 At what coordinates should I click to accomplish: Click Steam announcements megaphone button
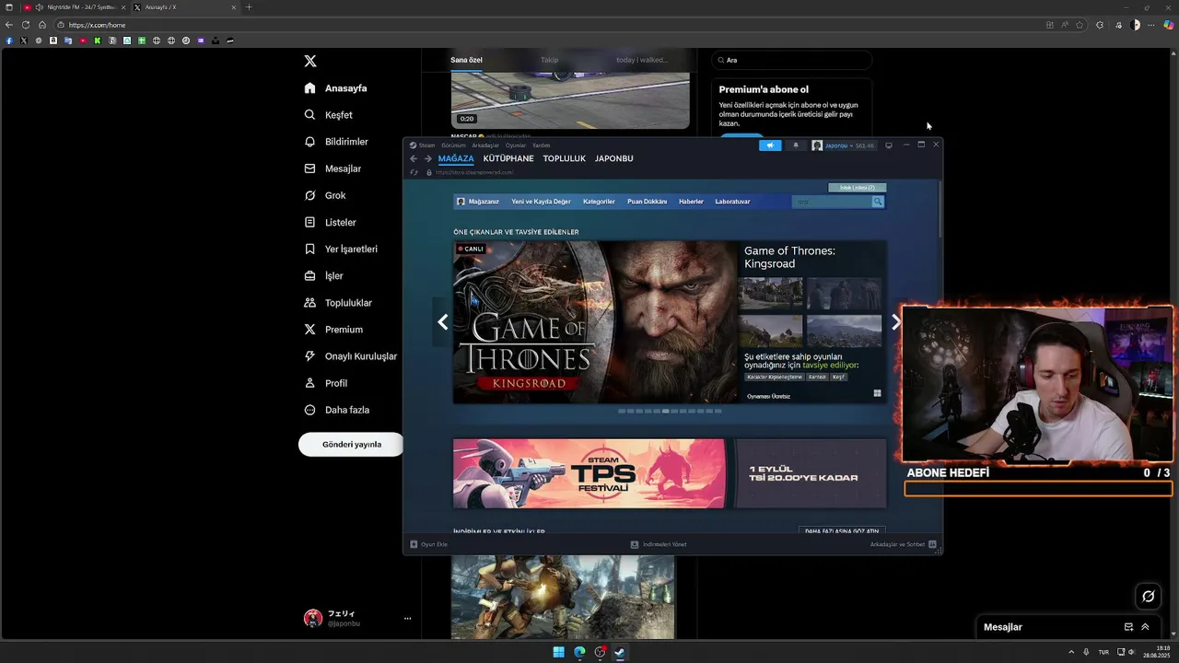pyautogui.click(x=770, y=145)
